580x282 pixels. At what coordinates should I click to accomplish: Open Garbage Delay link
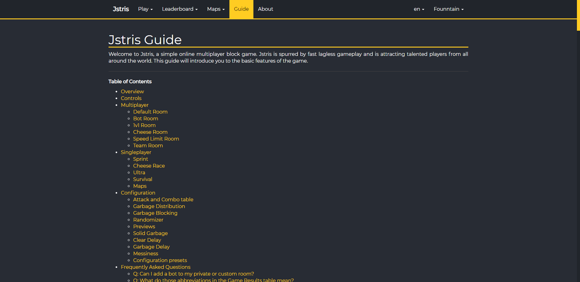coord(151,247)
